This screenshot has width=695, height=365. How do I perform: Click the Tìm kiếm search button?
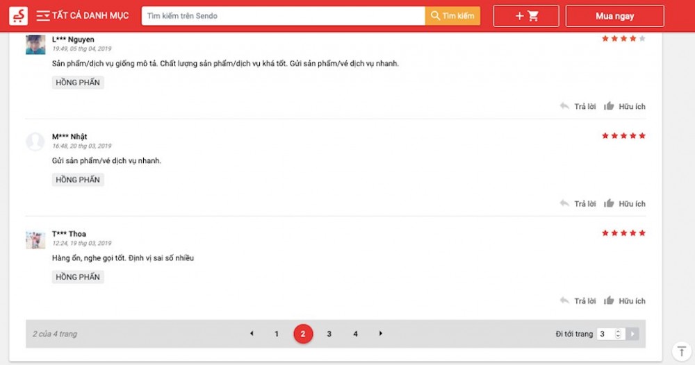pos(452,16)
